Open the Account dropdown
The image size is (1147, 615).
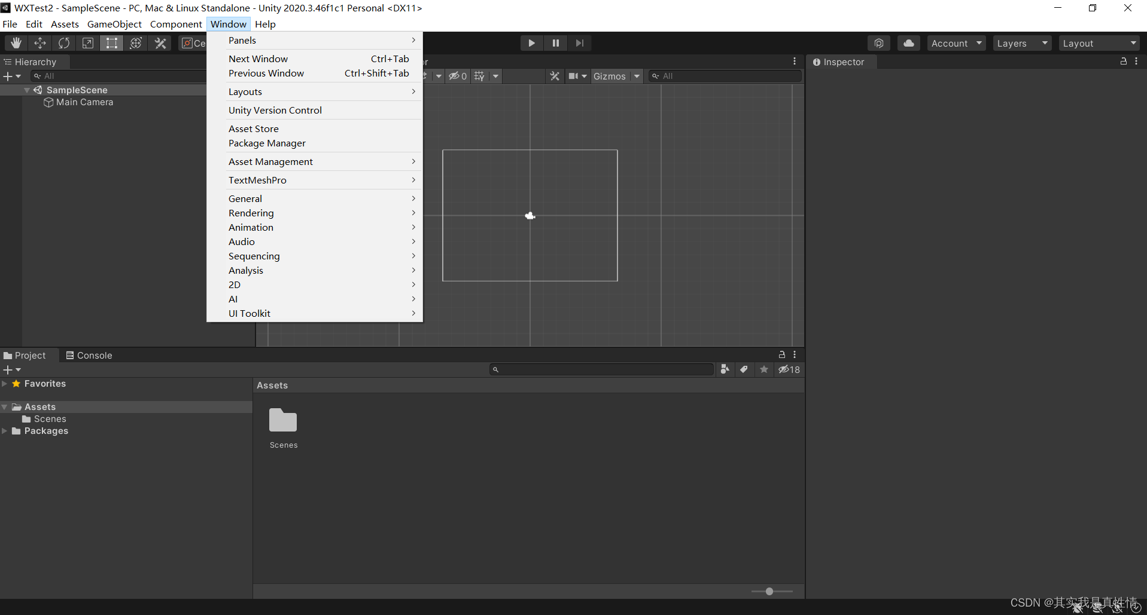click(956, 43)
